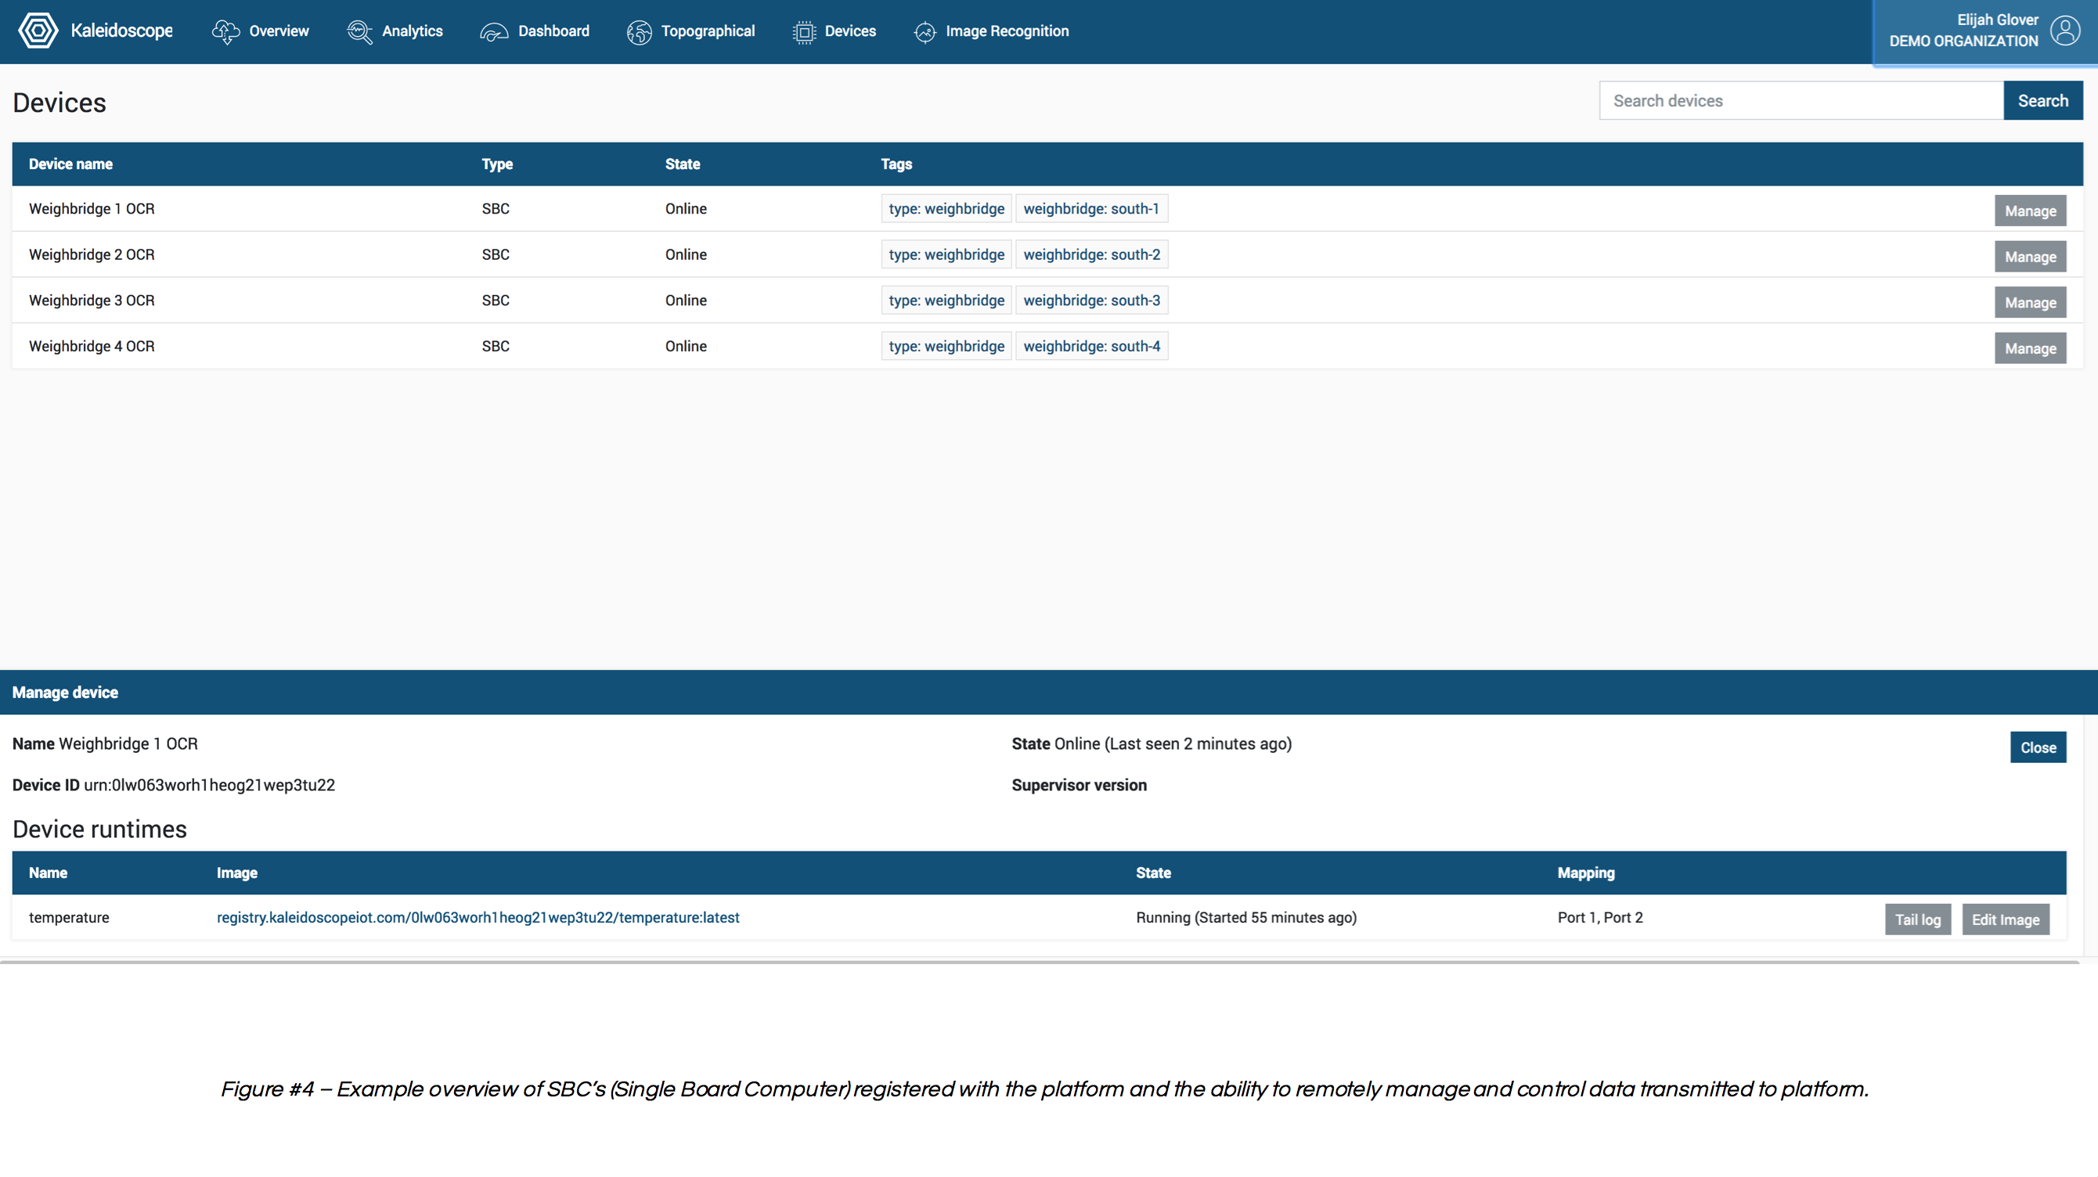2098x1177 pixels.
Task: Open the Overview menu item
Action: 261,32
